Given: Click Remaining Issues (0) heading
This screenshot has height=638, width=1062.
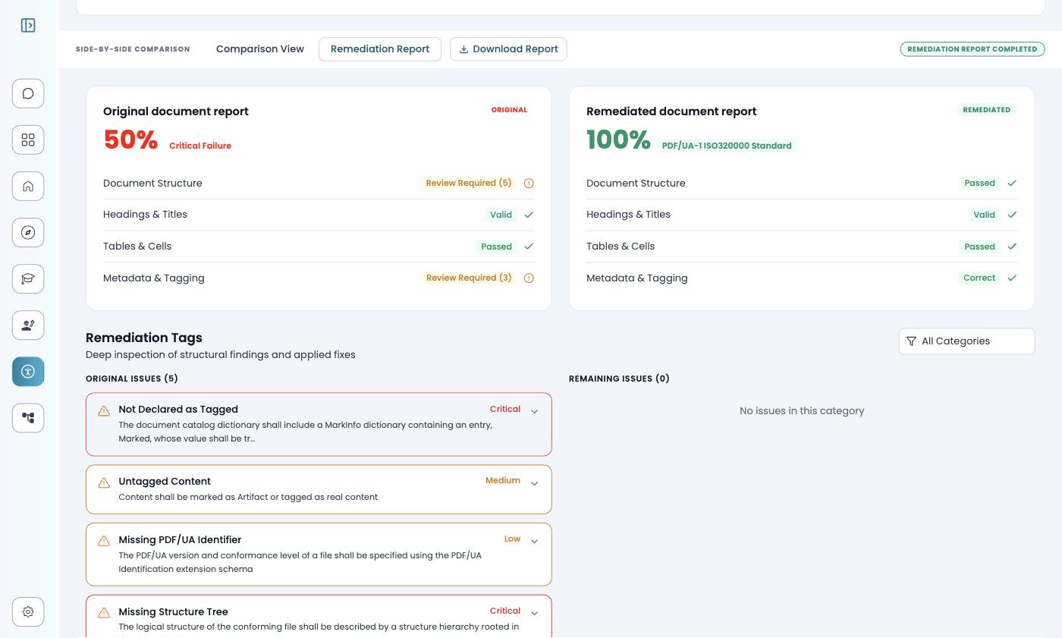Looking at the screenshot, I should coord(619,379).
